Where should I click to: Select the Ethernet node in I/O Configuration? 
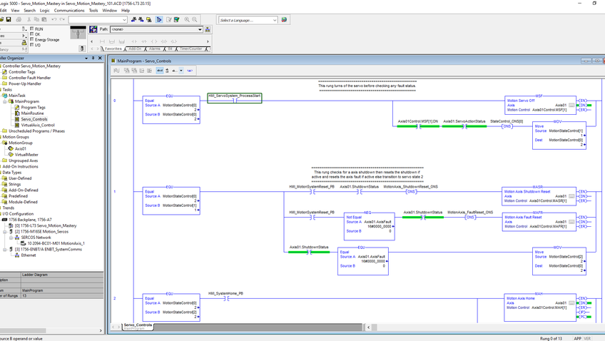click(x=28, y=255)
